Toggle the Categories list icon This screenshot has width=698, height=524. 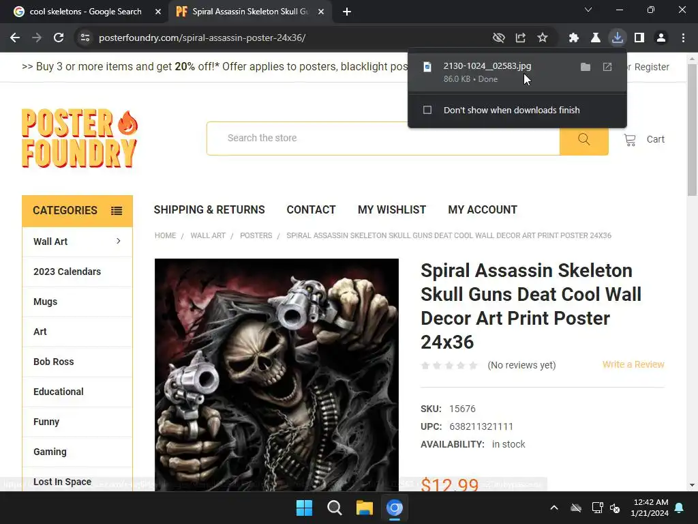click(117, 211)
